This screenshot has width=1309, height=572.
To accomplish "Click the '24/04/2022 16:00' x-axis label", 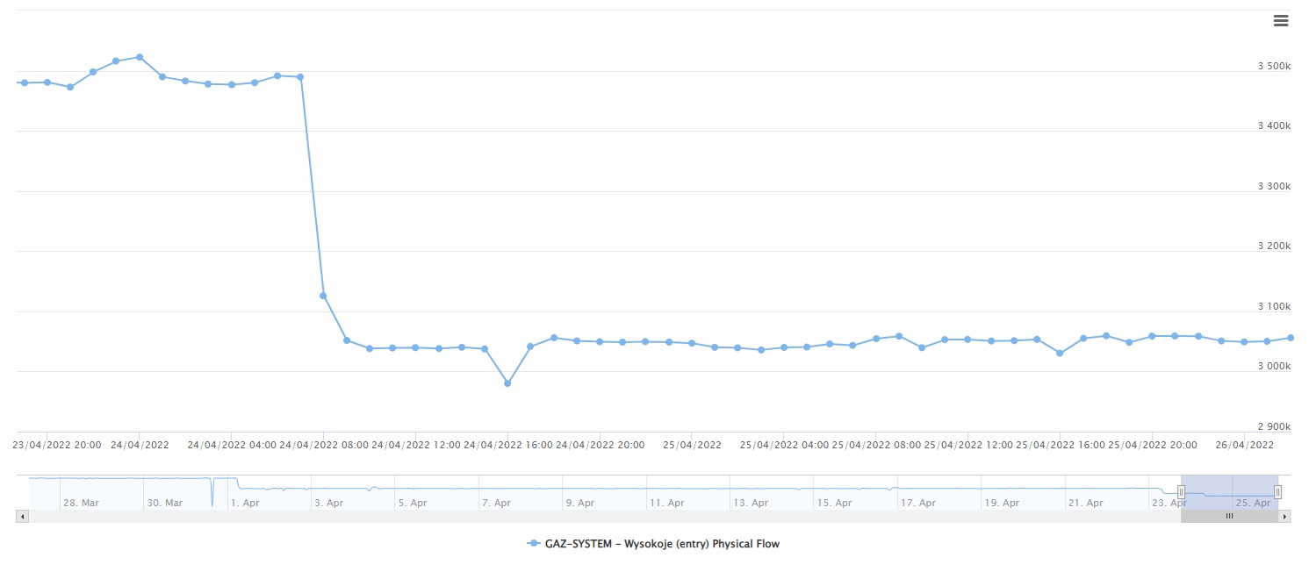I will coord(507,445).
